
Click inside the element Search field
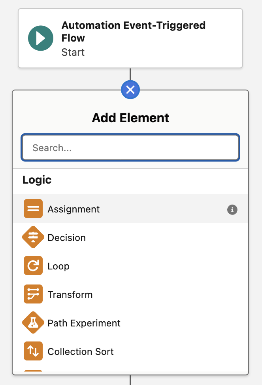pos(130,147)
